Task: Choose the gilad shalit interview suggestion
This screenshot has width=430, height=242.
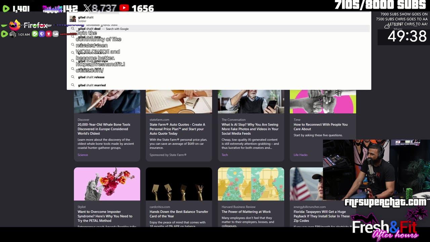Action: point(219,61)
